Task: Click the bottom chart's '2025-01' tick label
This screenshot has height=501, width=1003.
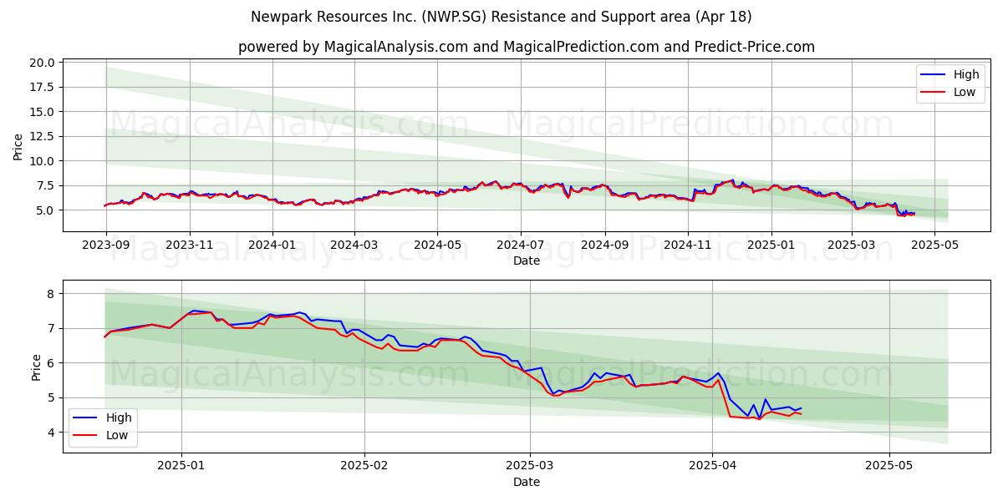Action: pos(181,467)
